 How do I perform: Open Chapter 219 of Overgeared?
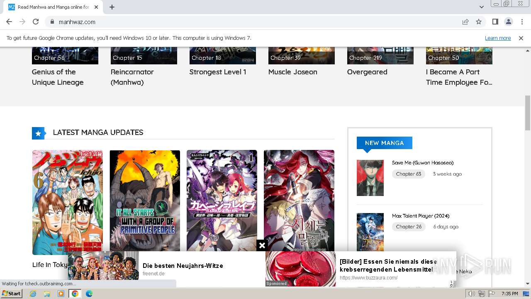365,58
